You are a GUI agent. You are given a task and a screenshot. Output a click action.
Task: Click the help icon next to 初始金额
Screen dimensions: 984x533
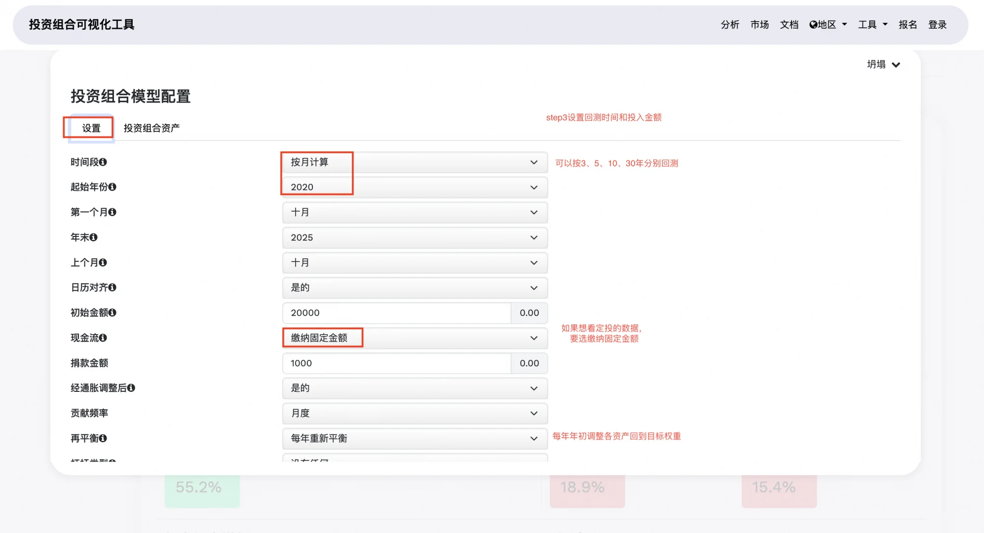click(114, 312)
